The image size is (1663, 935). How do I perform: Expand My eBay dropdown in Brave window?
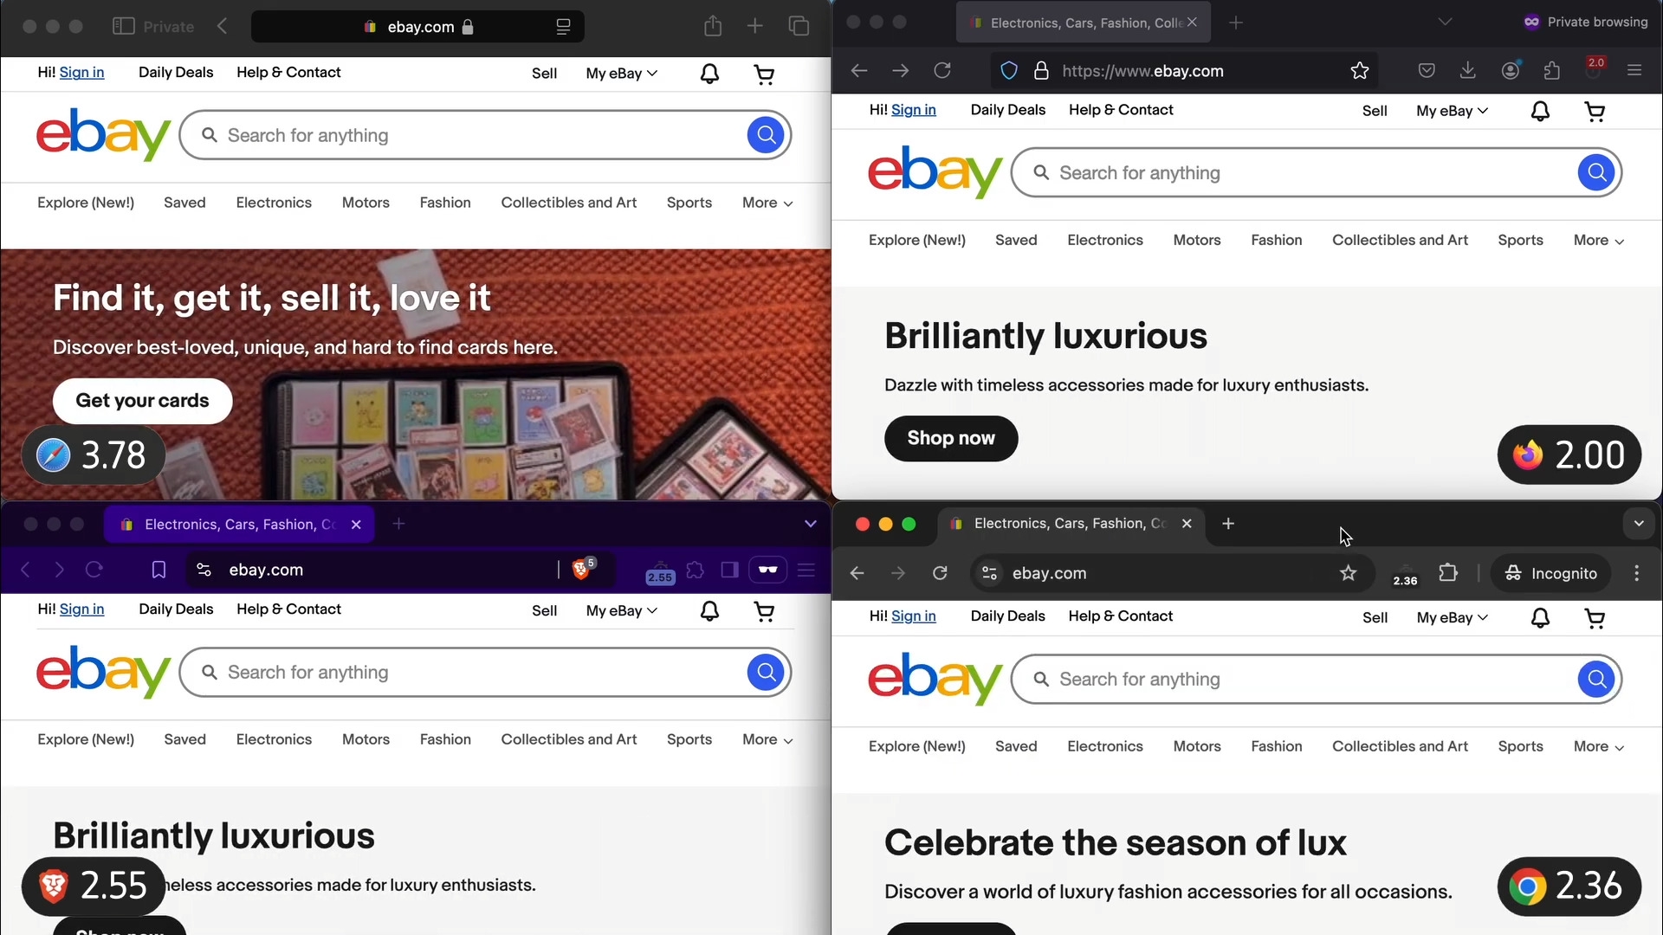pyautogui.click(x=621, y=611)
